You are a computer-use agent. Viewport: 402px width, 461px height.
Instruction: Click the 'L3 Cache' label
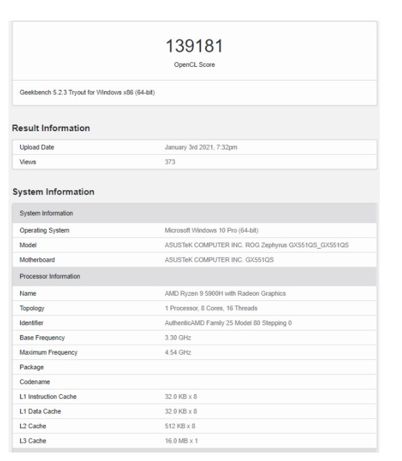coord(33,441)
